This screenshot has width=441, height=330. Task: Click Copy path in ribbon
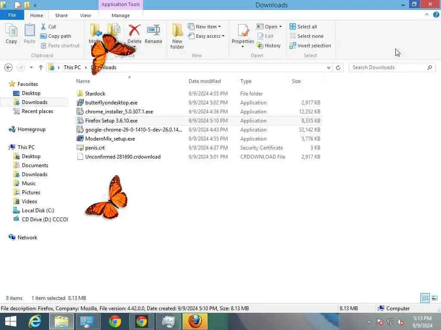coord(56,36)
